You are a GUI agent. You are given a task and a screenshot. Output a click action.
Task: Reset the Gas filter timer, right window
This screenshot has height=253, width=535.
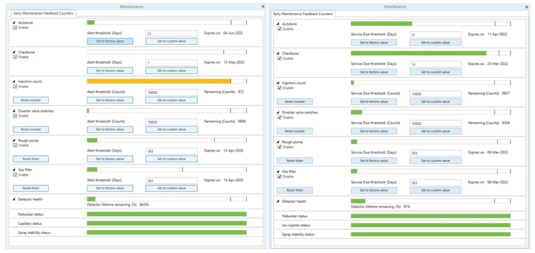pyautogui.click(x=295, y=190)
